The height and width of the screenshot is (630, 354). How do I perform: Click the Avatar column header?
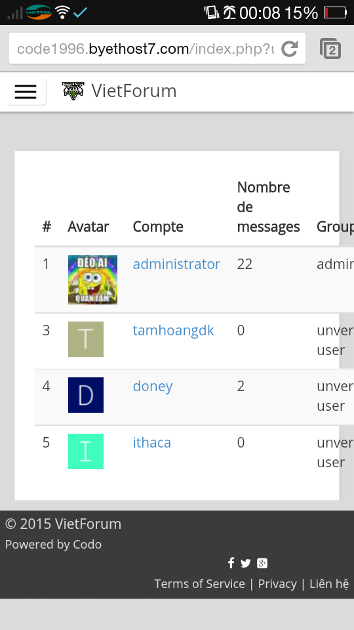(x=88, y=226)
